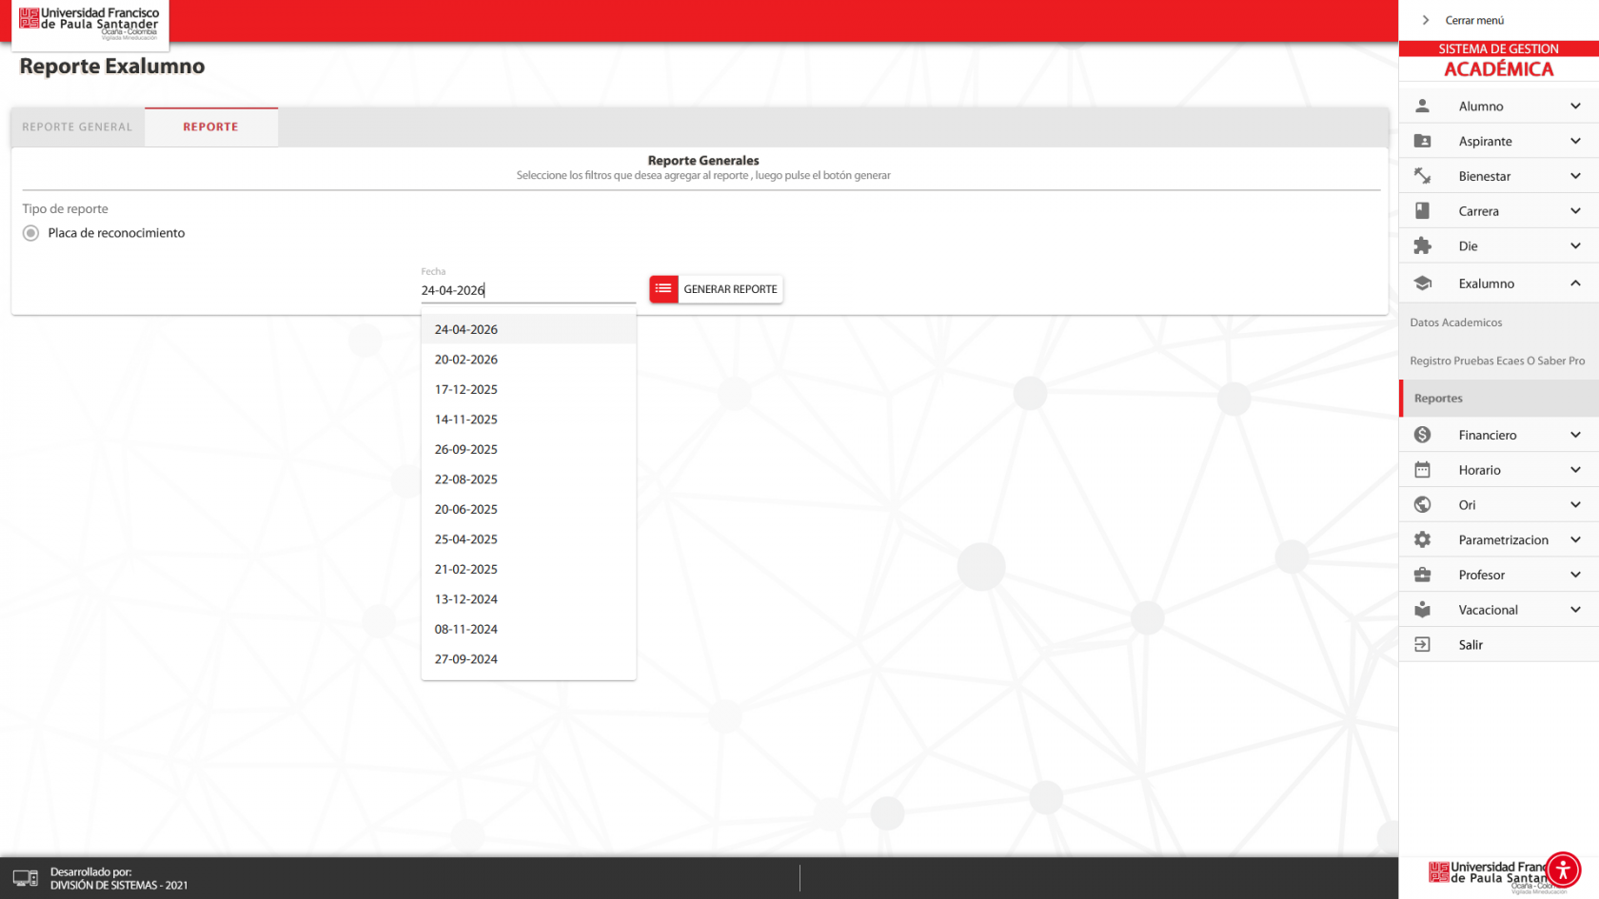
Task: Click the Carrera book icon
Action: click(1422, 211)
